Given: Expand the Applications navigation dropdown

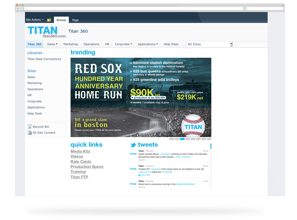Looking at the screenshot, I should click(x=148, y=44).
